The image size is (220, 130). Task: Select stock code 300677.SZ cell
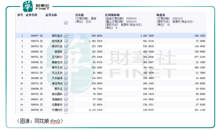coord(37,36)
